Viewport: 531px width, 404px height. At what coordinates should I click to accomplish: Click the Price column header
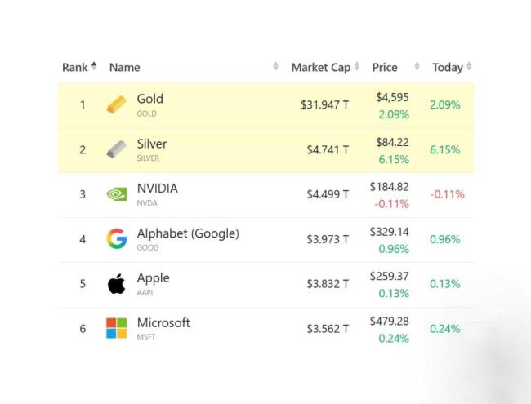(385, 67)
